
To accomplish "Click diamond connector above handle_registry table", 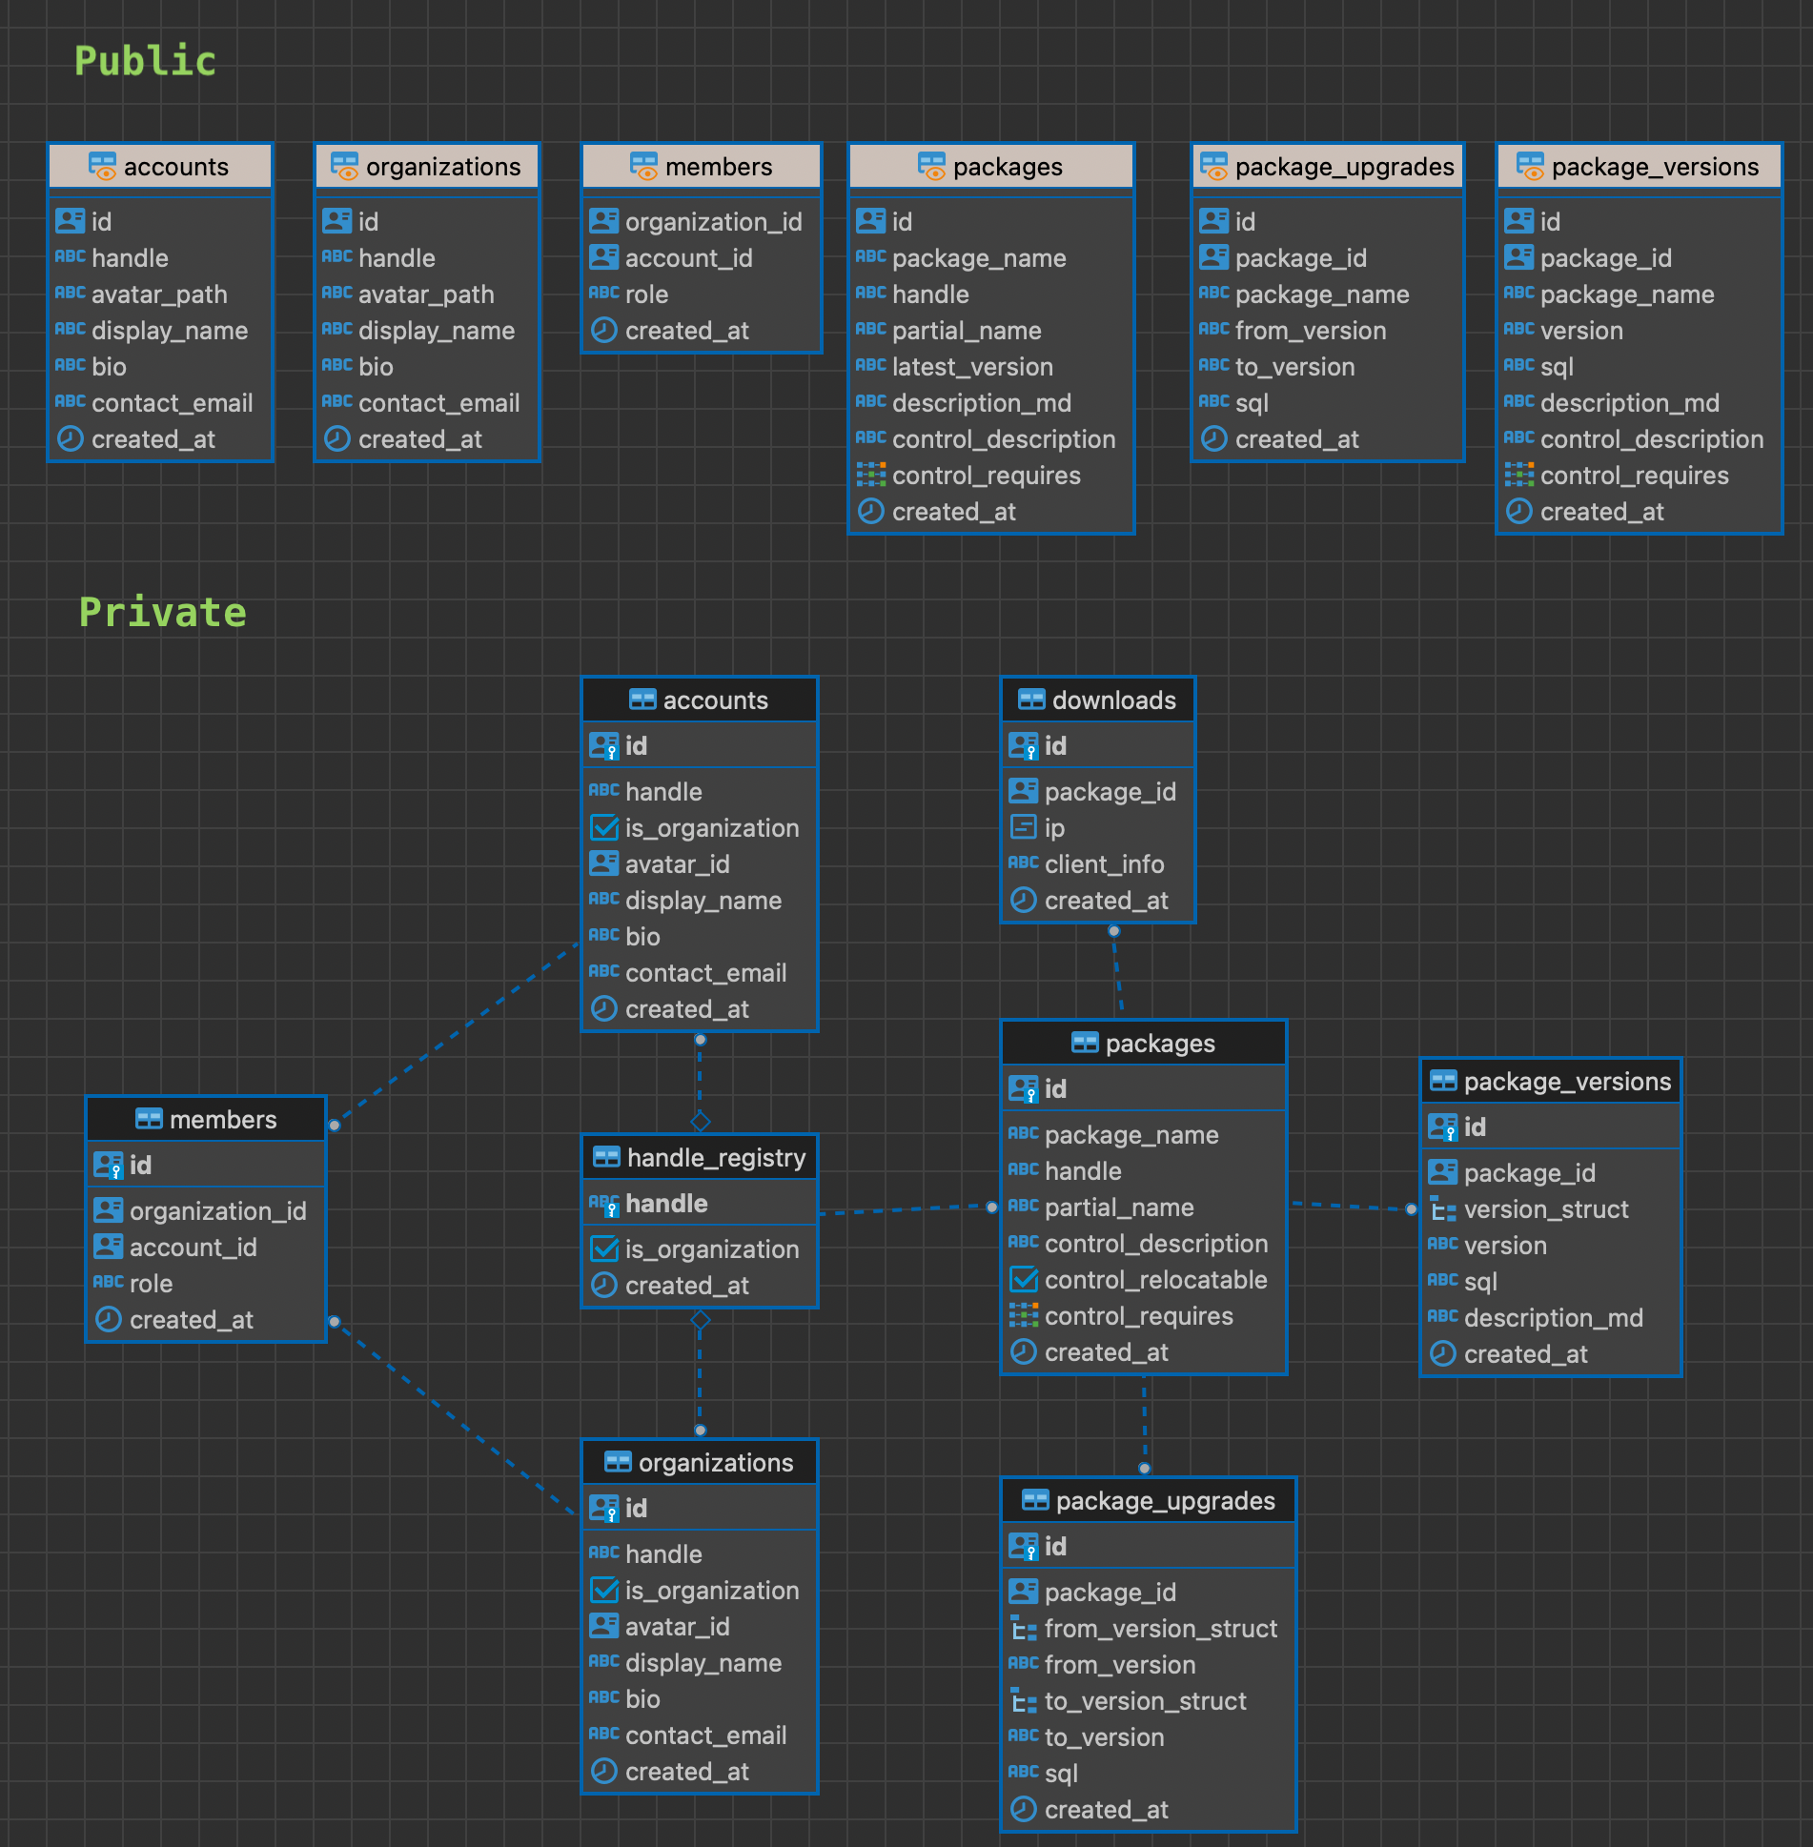I will tap(701, 1121).
